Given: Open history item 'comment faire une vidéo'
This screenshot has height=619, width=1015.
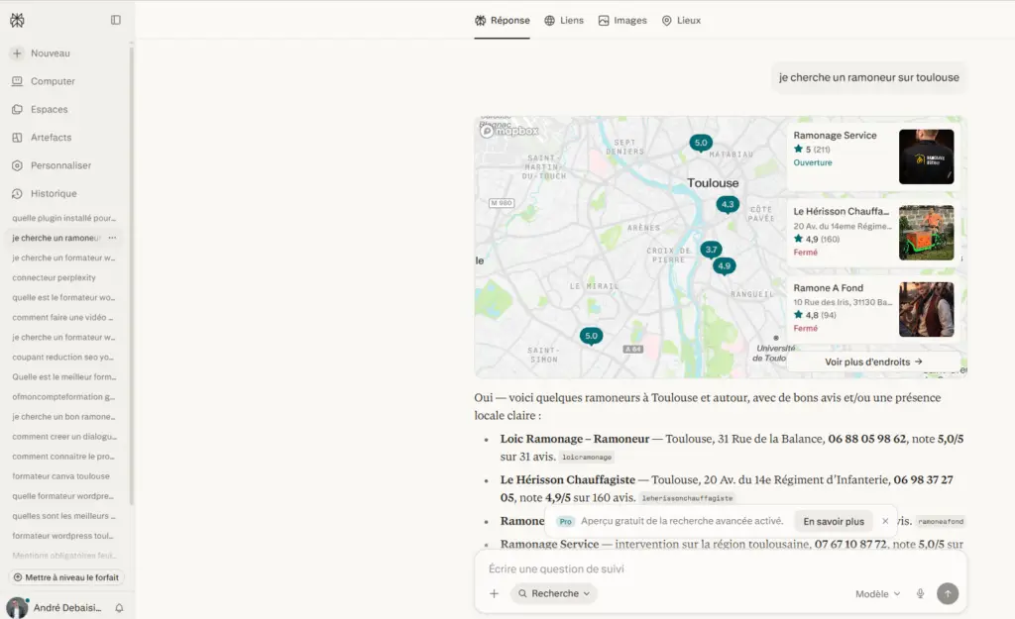Looking at the screenshot, I should click(x=62, y=318).
